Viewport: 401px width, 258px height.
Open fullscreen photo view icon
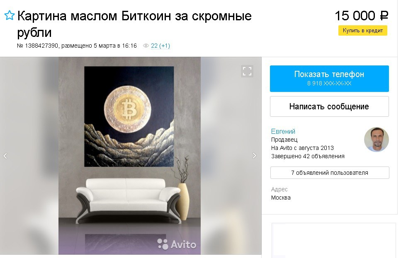[247, 71]
